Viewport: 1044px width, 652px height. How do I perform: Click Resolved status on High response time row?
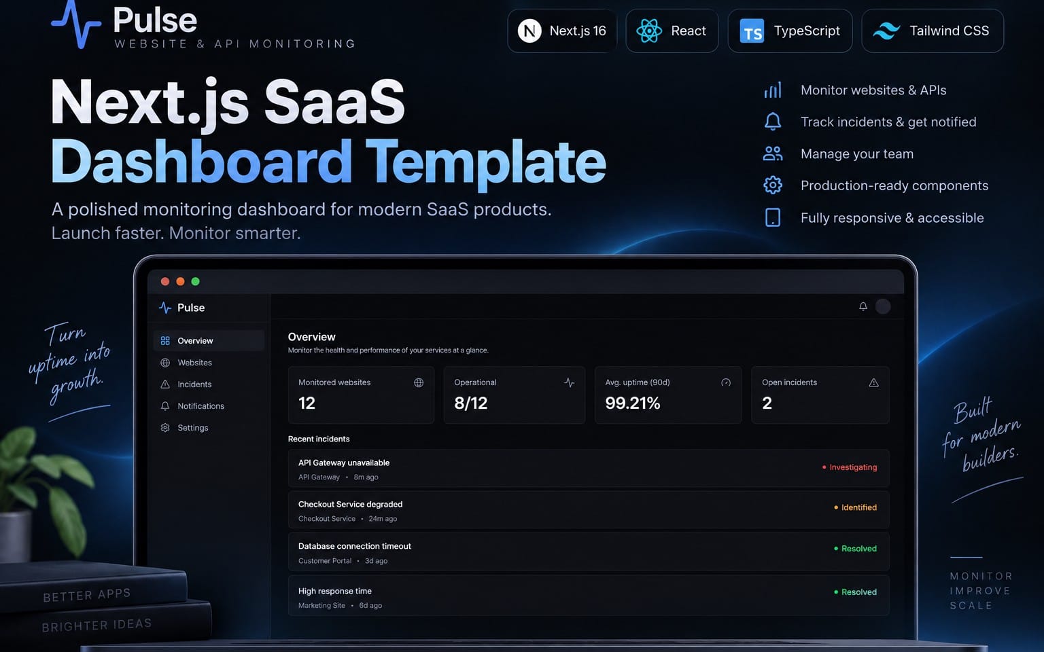(x=855, y=592)
